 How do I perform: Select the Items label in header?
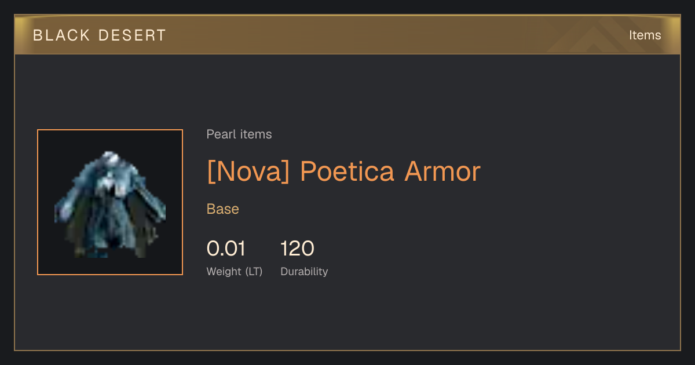pyautogui.click(x=645, y=35)
